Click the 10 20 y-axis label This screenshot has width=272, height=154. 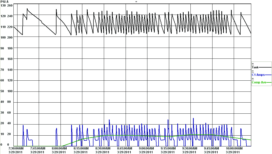[x=6, y=134]
